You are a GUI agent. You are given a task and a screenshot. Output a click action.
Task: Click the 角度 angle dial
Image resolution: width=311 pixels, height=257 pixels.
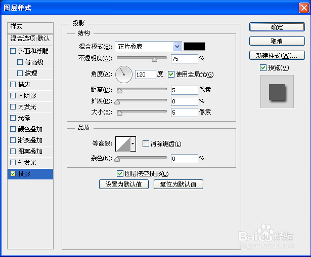(124, 75)
